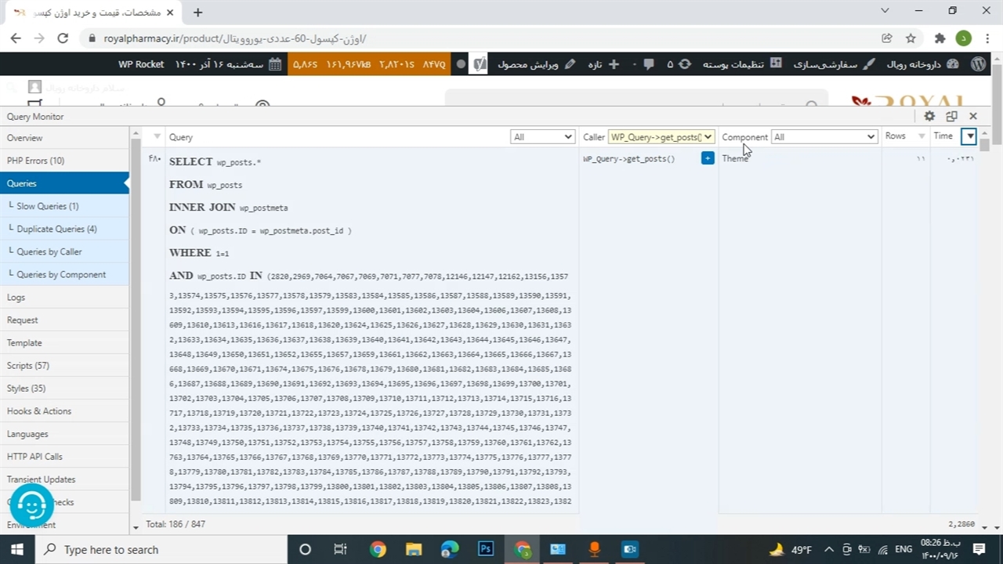The width and height of the screenshot is (1003, 564).
Task: Click the panel pop-out position icon
Action: (x=951, y=116)
